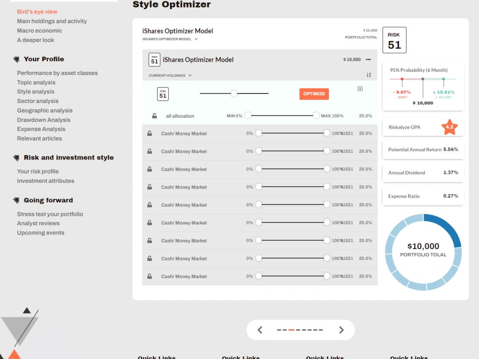Screen dimensions: 479x359
Task: Open Bird's eye view
Action: (37, 11)
